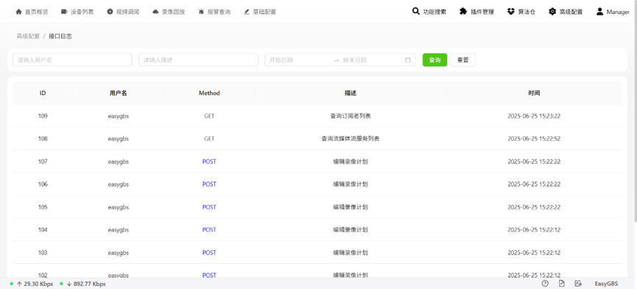Click timestamp 2025-06-25 15:22:52
This screenshot has height=289, width=637.
pyautogui.click(x=534, y=139)
